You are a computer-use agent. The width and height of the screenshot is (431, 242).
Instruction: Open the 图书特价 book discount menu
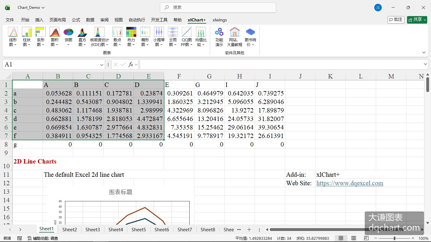point(251,37)
